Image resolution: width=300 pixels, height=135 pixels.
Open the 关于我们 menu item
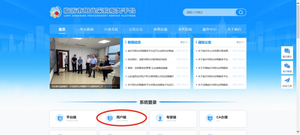point(234,30)
